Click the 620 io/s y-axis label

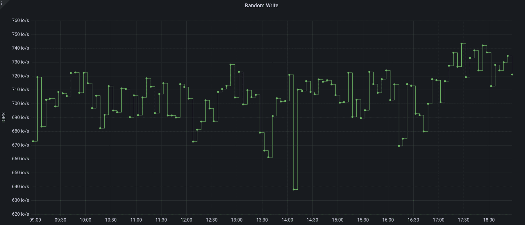(20, 214)
